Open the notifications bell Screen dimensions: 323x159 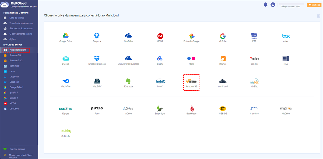[x=266, y=5]
